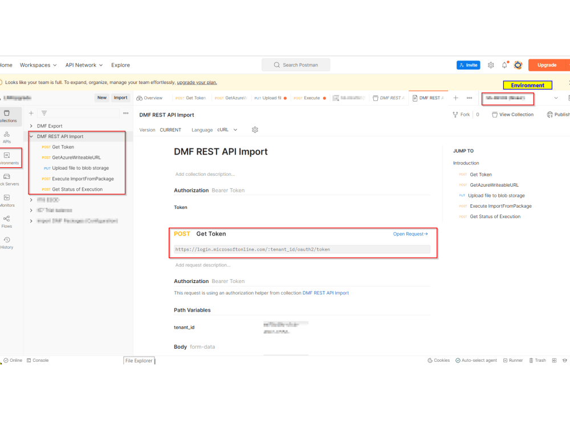Open the Trash from the status bar
Viewport: 570px width, 428px height.
coord(536,360)
